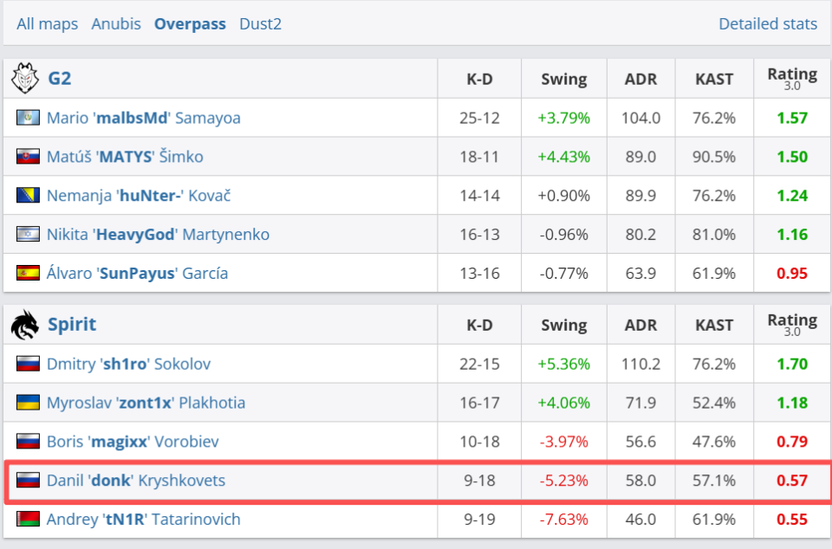Click the Spirit dragon logo icon
Image resolution: width=832 pixels, height=549 pixels.
pyautogui.click(x=25, y=325)
